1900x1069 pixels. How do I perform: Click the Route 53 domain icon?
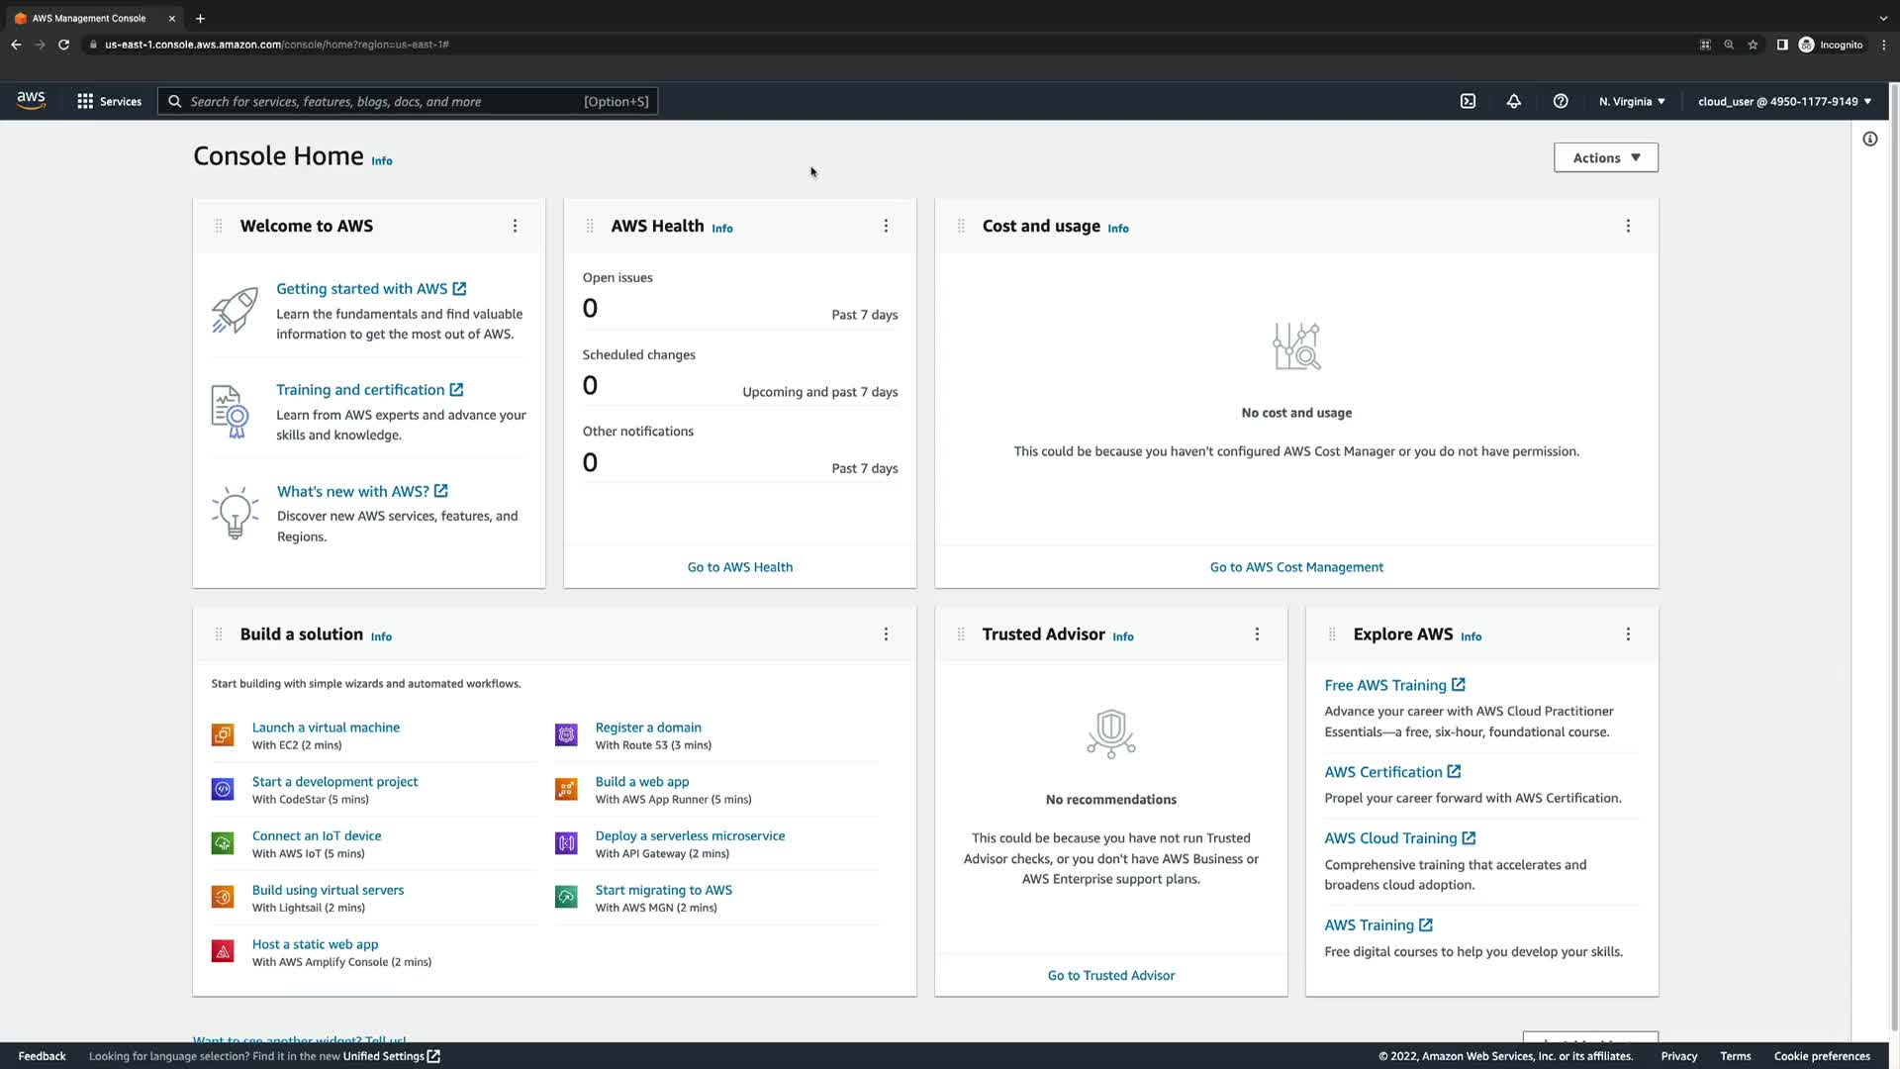566,734
